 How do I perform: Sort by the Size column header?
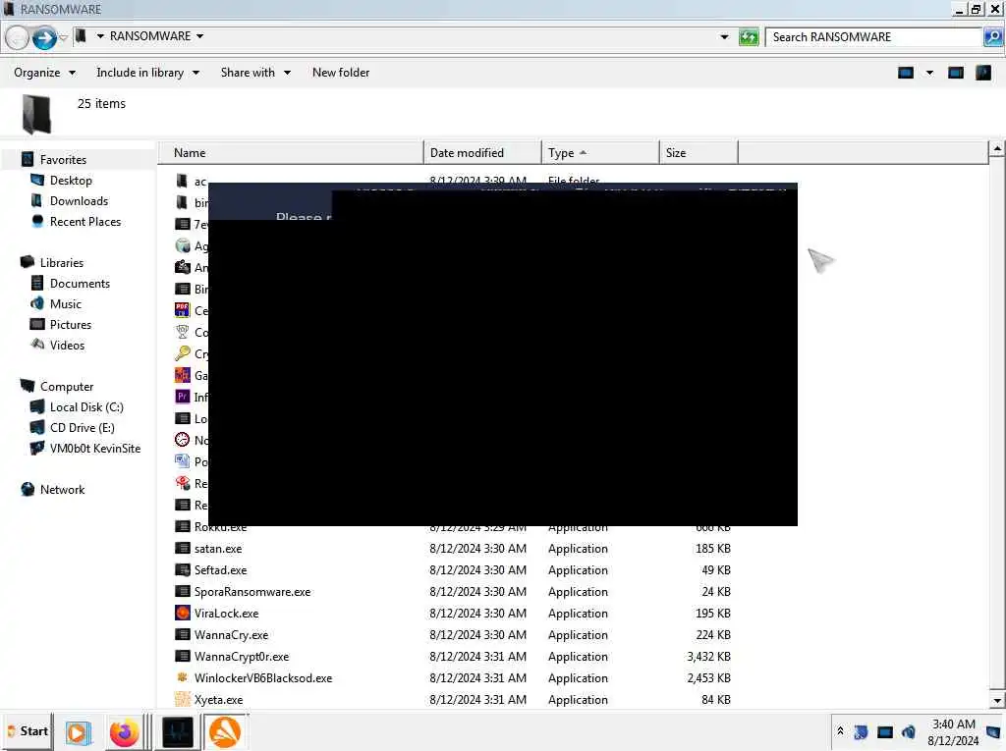coord(699,152)
